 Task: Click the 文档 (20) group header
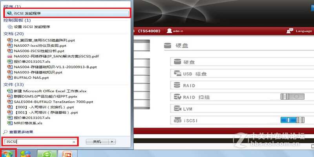point(13,34)
